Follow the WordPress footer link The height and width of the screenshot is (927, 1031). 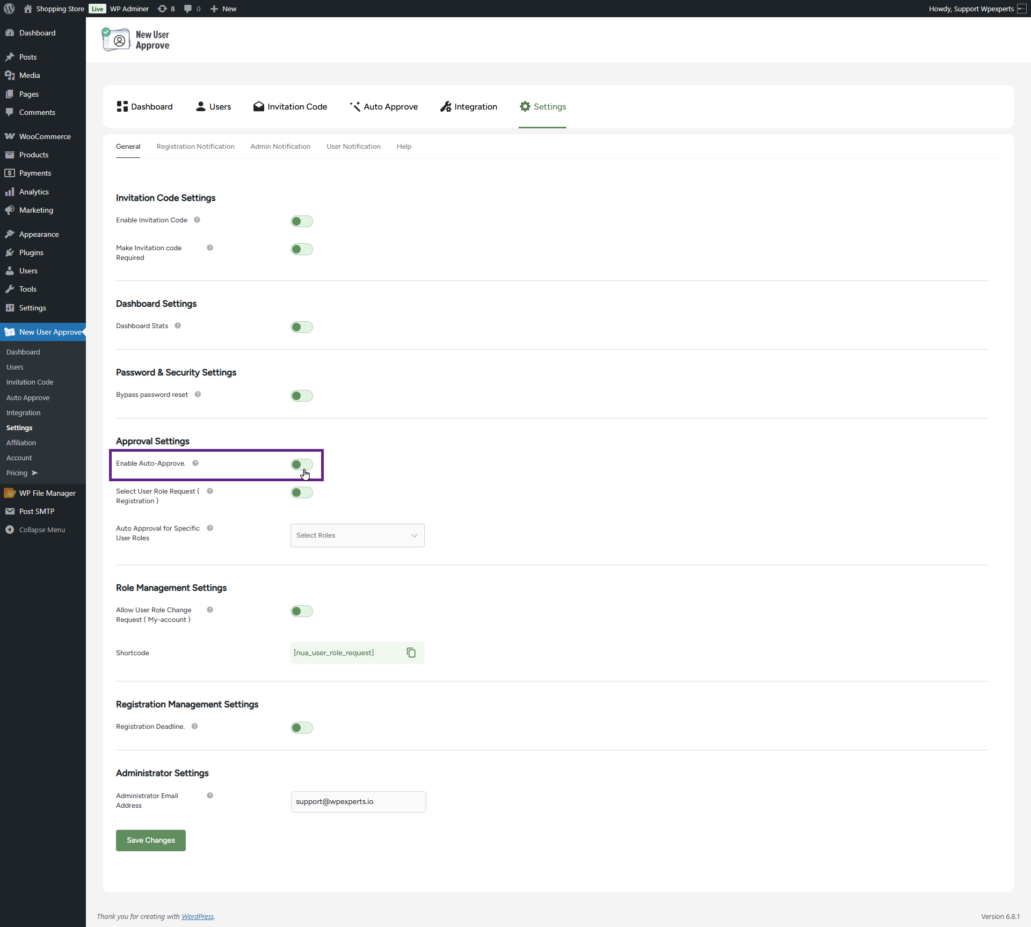click(197, 916)
